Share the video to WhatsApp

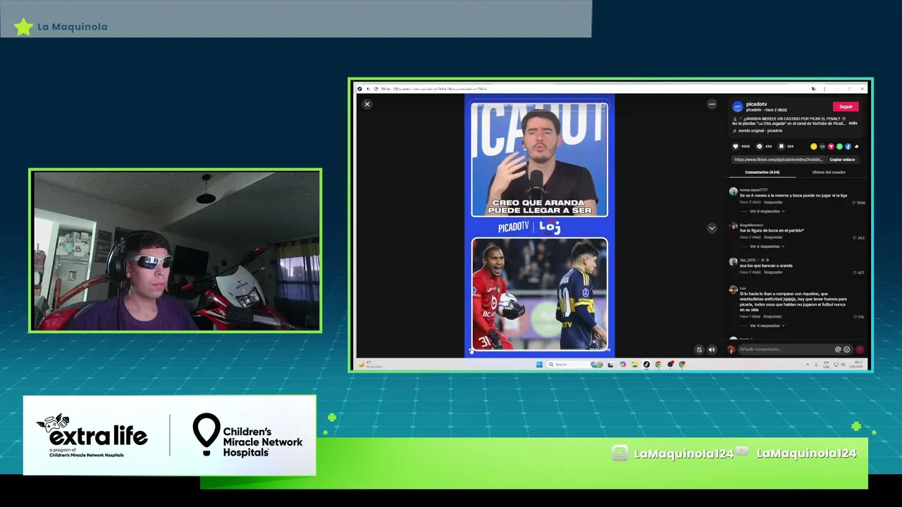(839, 146)
